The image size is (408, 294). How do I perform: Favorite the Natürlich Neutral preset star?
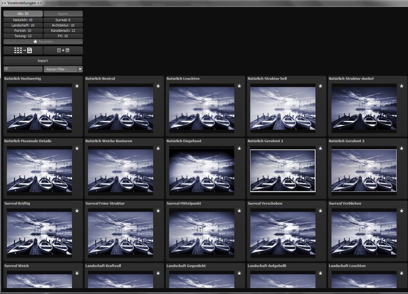158,86
